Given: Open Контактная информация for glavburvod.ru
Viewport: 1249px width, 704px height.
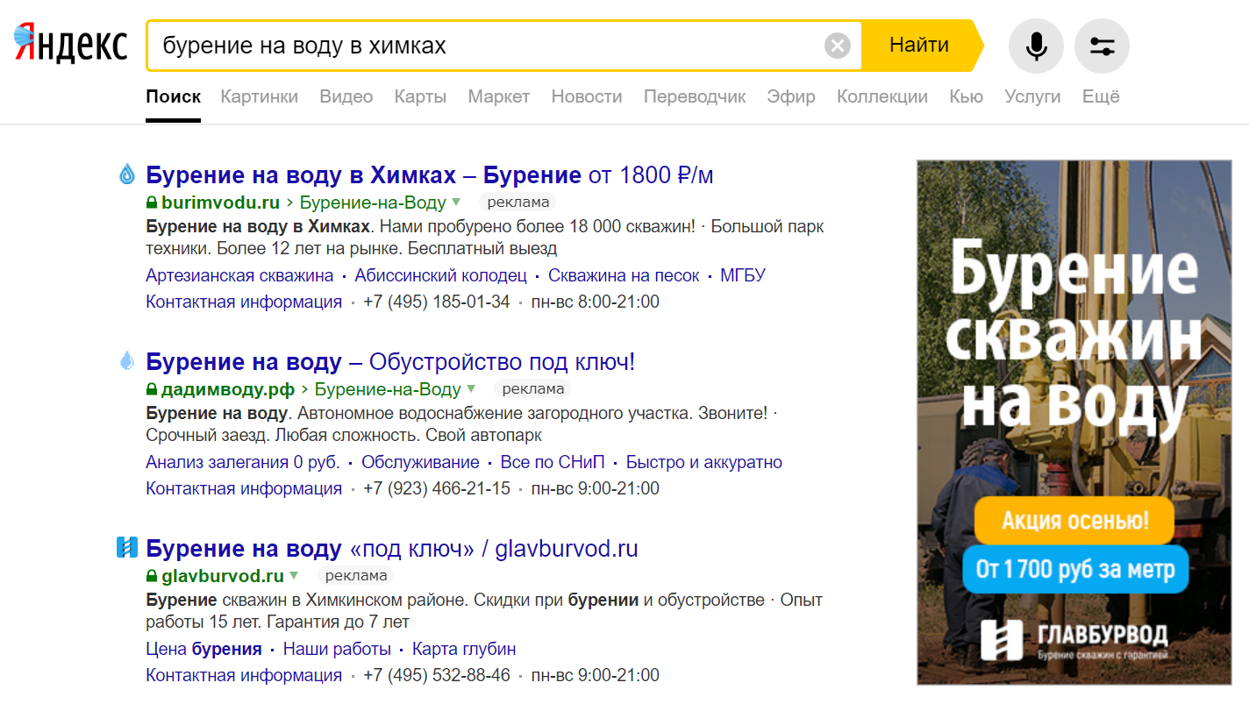Looking at the screenshot, I should (244, 675).
